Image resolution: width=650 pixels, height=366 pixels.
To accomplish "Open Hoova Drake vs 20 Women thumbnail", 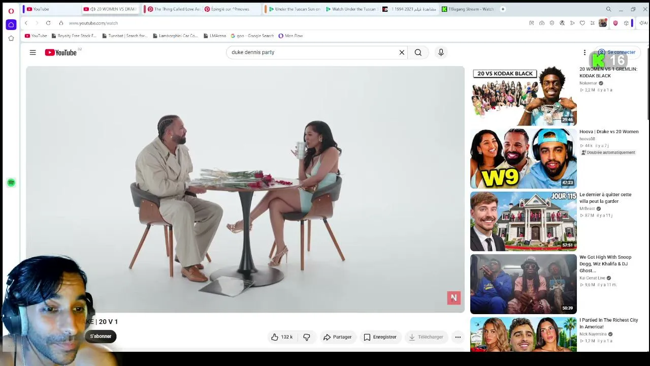I will coord(524,159).
